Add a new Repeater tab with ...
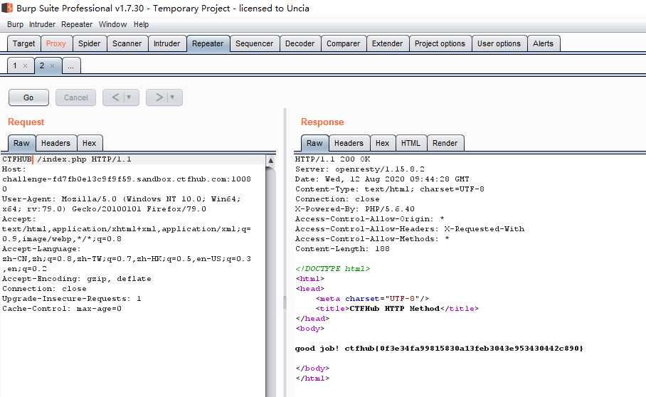The height and width of the screenshot is (397, 646). pyautogui.click(x=71, y=66)
